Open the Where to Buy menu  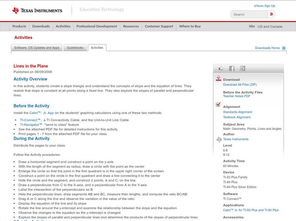(x=190, y=26)
